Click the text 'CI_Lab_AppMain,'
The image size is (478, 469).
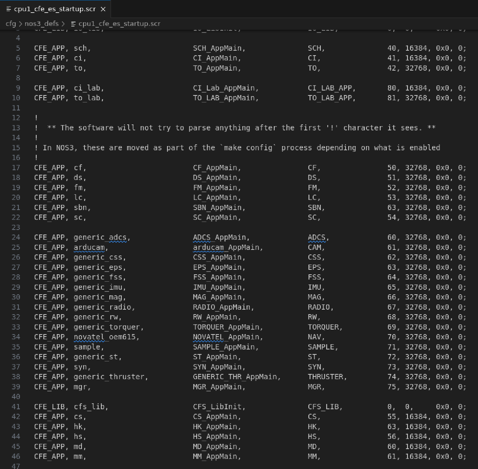point(226,88)
